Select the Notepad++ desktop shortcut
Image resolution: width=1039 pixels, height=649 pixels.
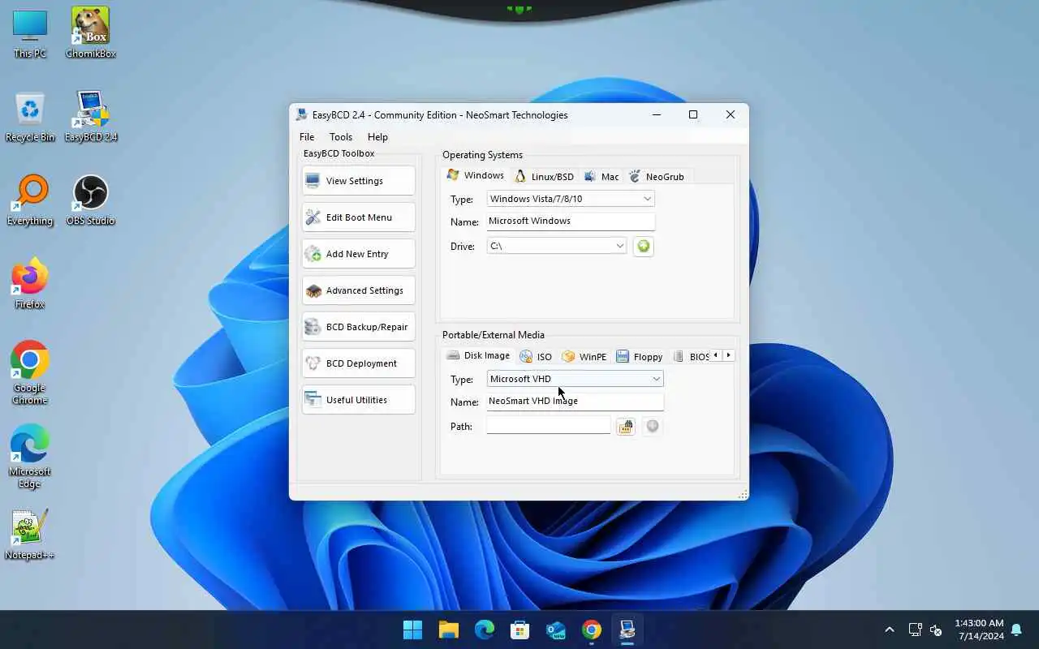click(x=30, y=535)
